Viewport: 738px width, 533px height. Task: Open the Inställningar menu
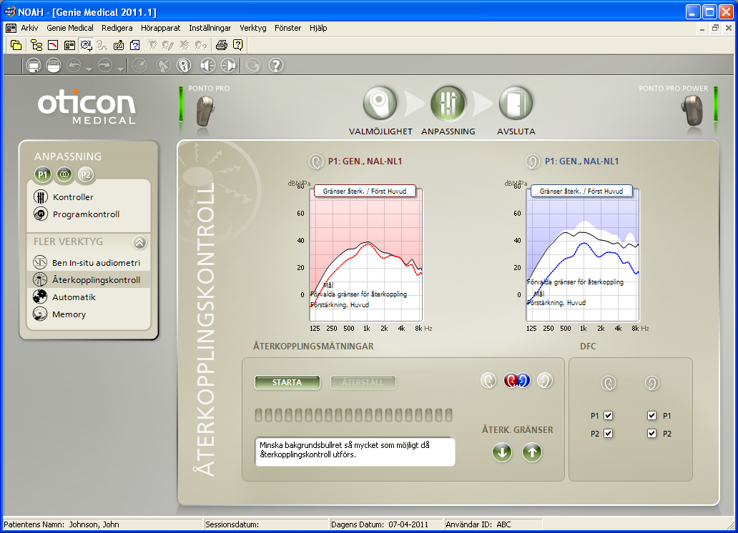coord(210,29)
